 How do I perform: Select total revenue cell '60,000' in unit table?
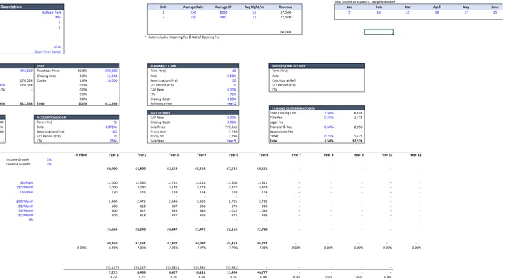click(x=285, y=31)
